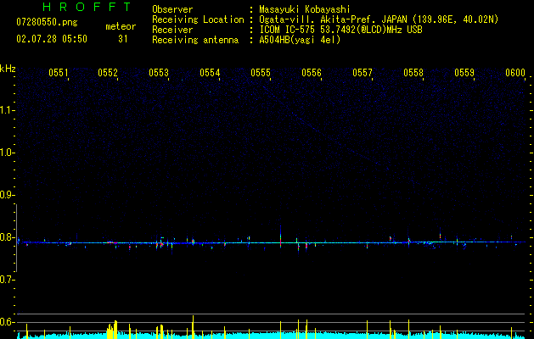
Task: Click the 1.0 frequency axis label
Action: point(7,153)
